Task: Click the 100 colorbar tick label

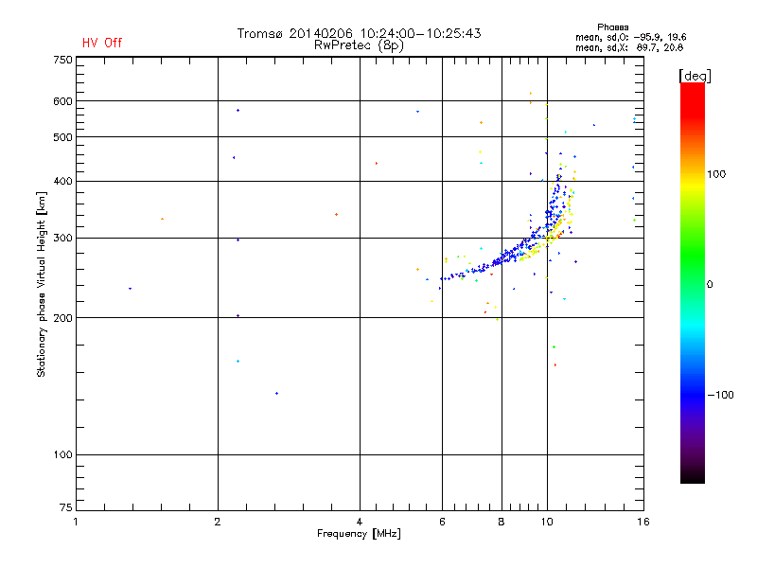Action: [x=716, y=174]
